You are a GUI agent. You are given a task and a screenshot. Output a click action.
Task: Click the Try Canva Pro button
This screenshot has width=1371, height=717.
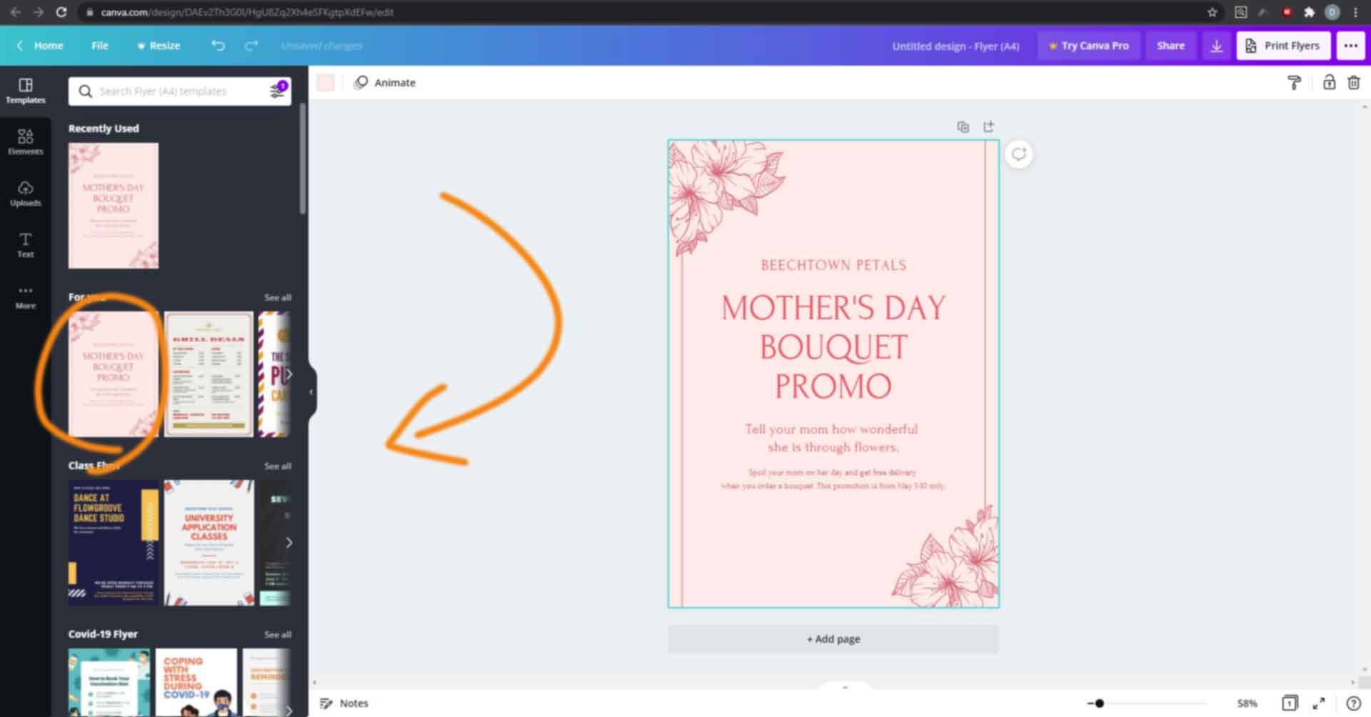[x=1088, y=45]
